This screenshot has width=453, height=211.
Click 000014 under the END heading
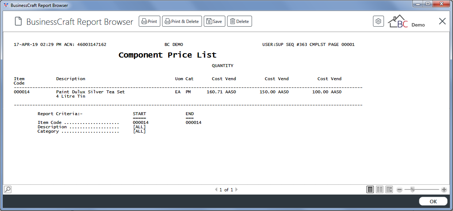[194, 122]
